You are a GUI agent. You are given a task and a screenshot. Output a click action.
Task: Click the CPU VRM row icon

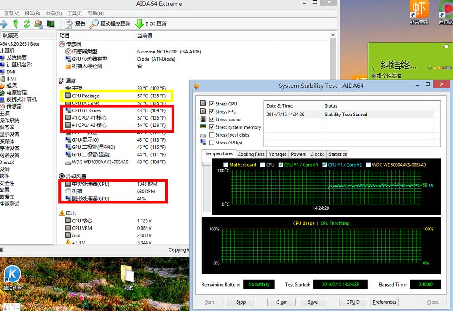[x=68, y=228]
